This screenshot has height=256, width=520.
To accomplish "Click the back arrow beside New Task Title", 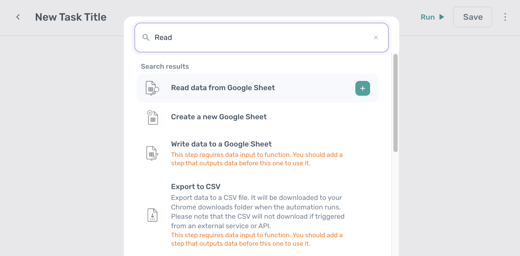I will [x=18, y=17].
